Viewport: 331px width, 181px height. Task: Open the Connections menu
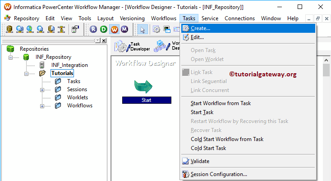[x=239, y=18]
